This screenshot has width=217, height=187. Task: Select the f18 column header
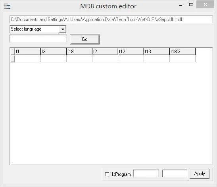coord(79,52)
